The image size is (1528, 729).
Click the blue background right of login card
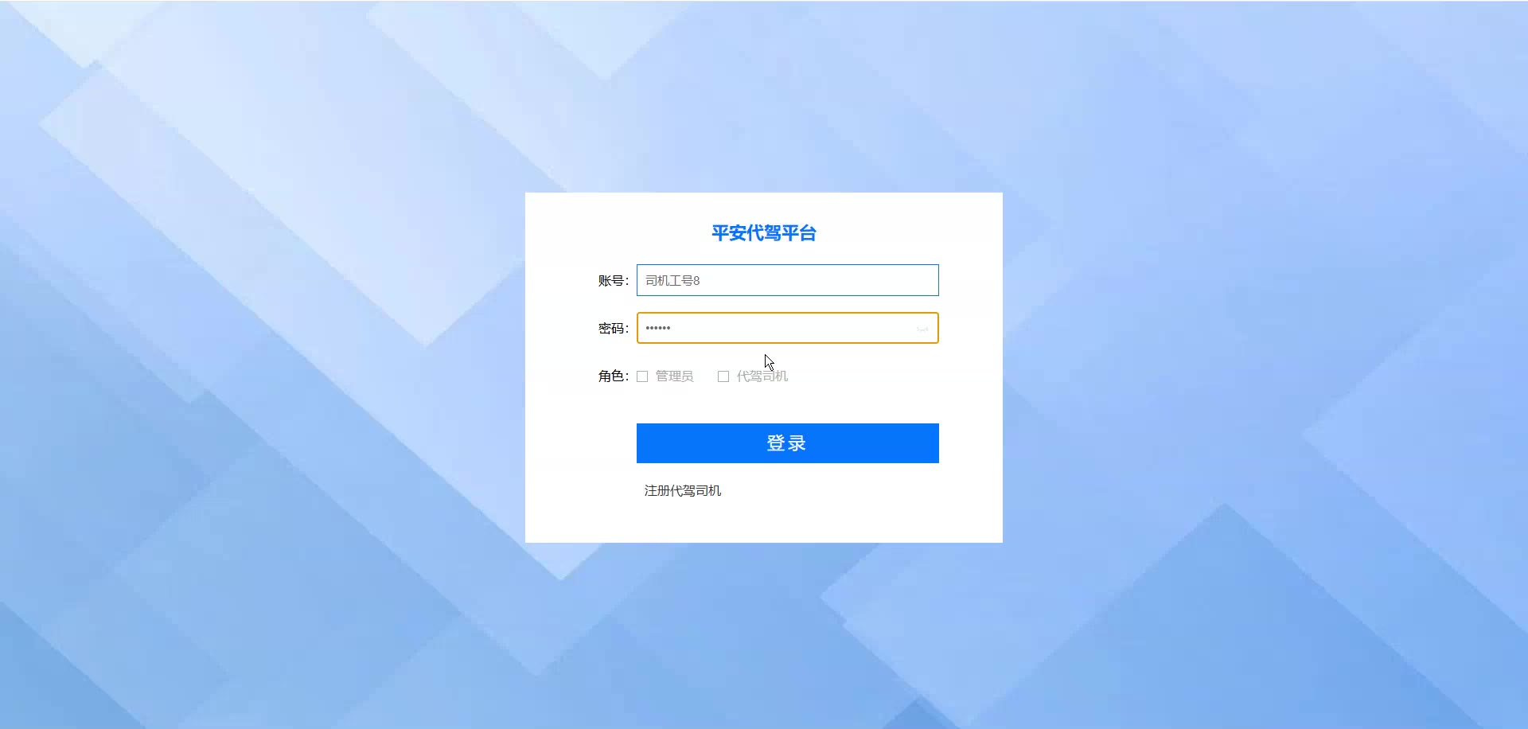click(1265, 366)
